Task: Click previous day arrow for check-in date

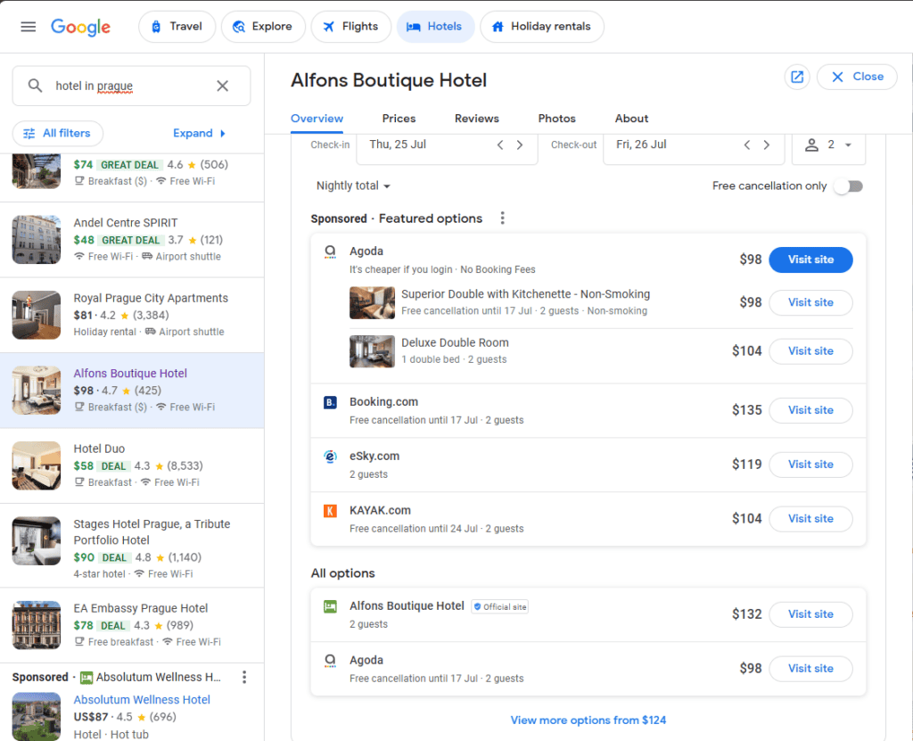Action: 500,145
